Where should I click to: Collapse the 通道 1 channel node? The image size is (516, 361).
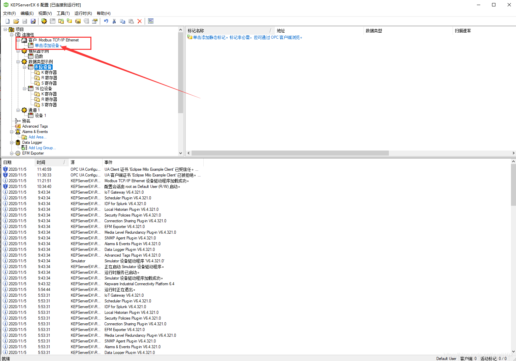click(18, 110)
